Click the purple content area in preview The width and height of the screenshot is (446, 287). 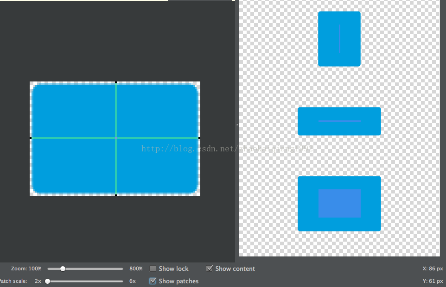tap(339, 203)
